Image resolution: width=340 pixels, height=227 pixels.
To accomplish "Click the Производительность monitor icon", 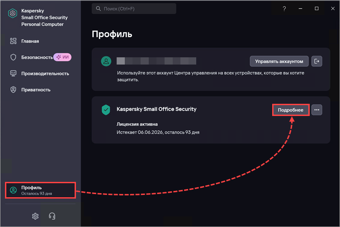I will point(13,74).
